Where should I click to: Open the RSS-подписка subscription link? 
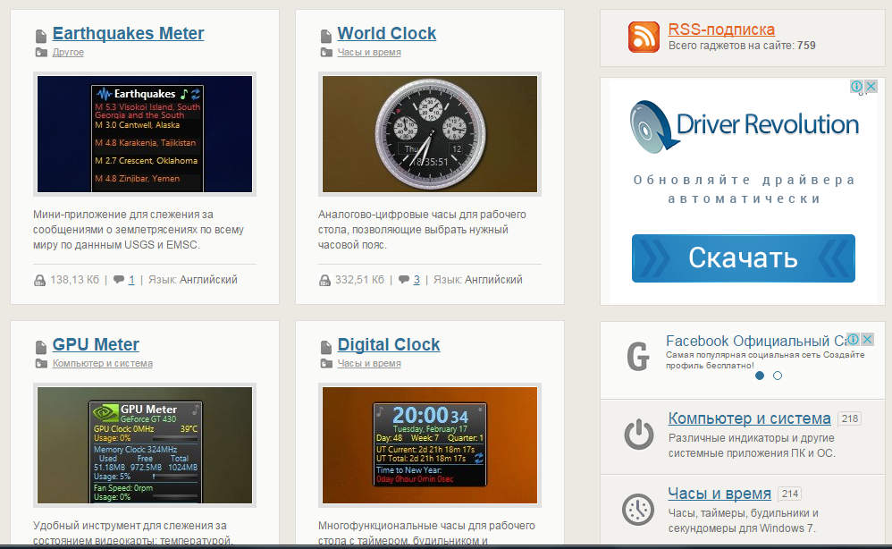(x=721, y=30)
